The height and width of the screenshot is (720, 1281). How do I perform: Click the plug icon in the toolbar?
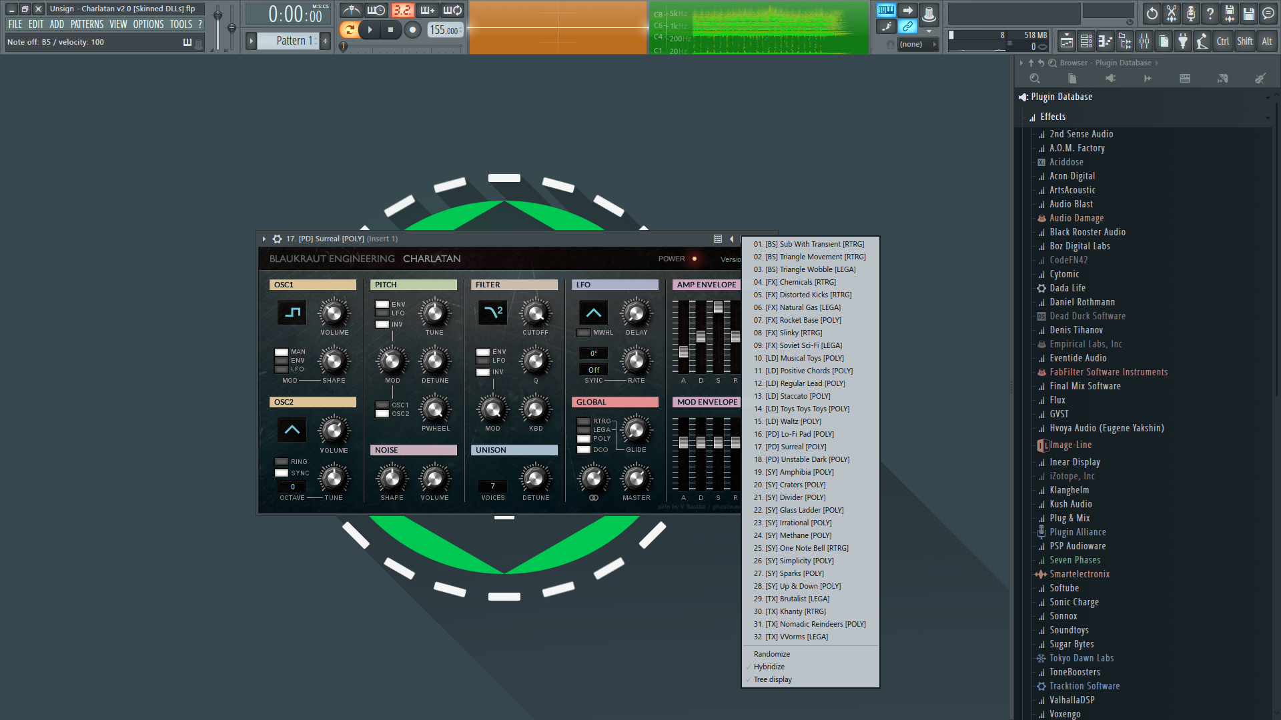(1183, 41)
